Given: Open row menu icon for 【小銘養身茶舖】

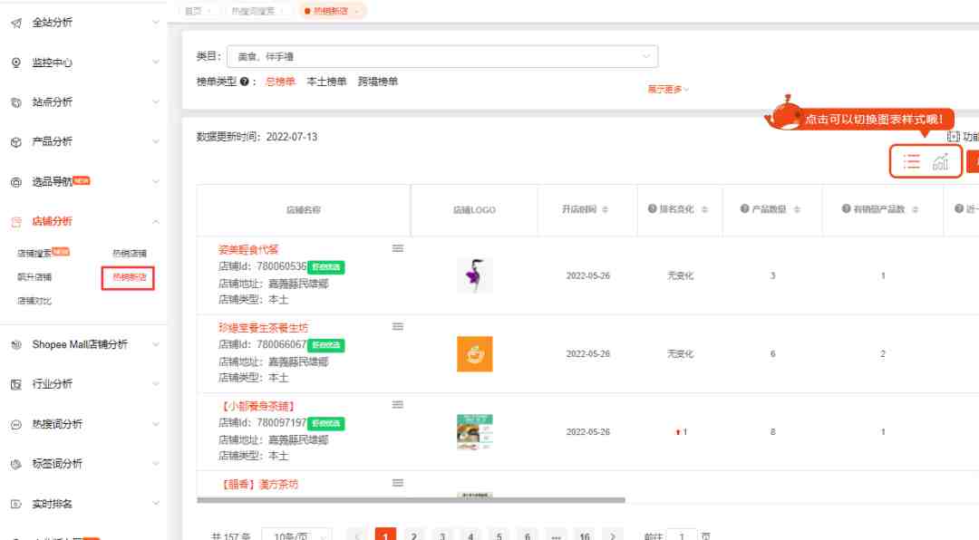Looking at the screenshot, I should pyautogui.click(x=398, y=404).
